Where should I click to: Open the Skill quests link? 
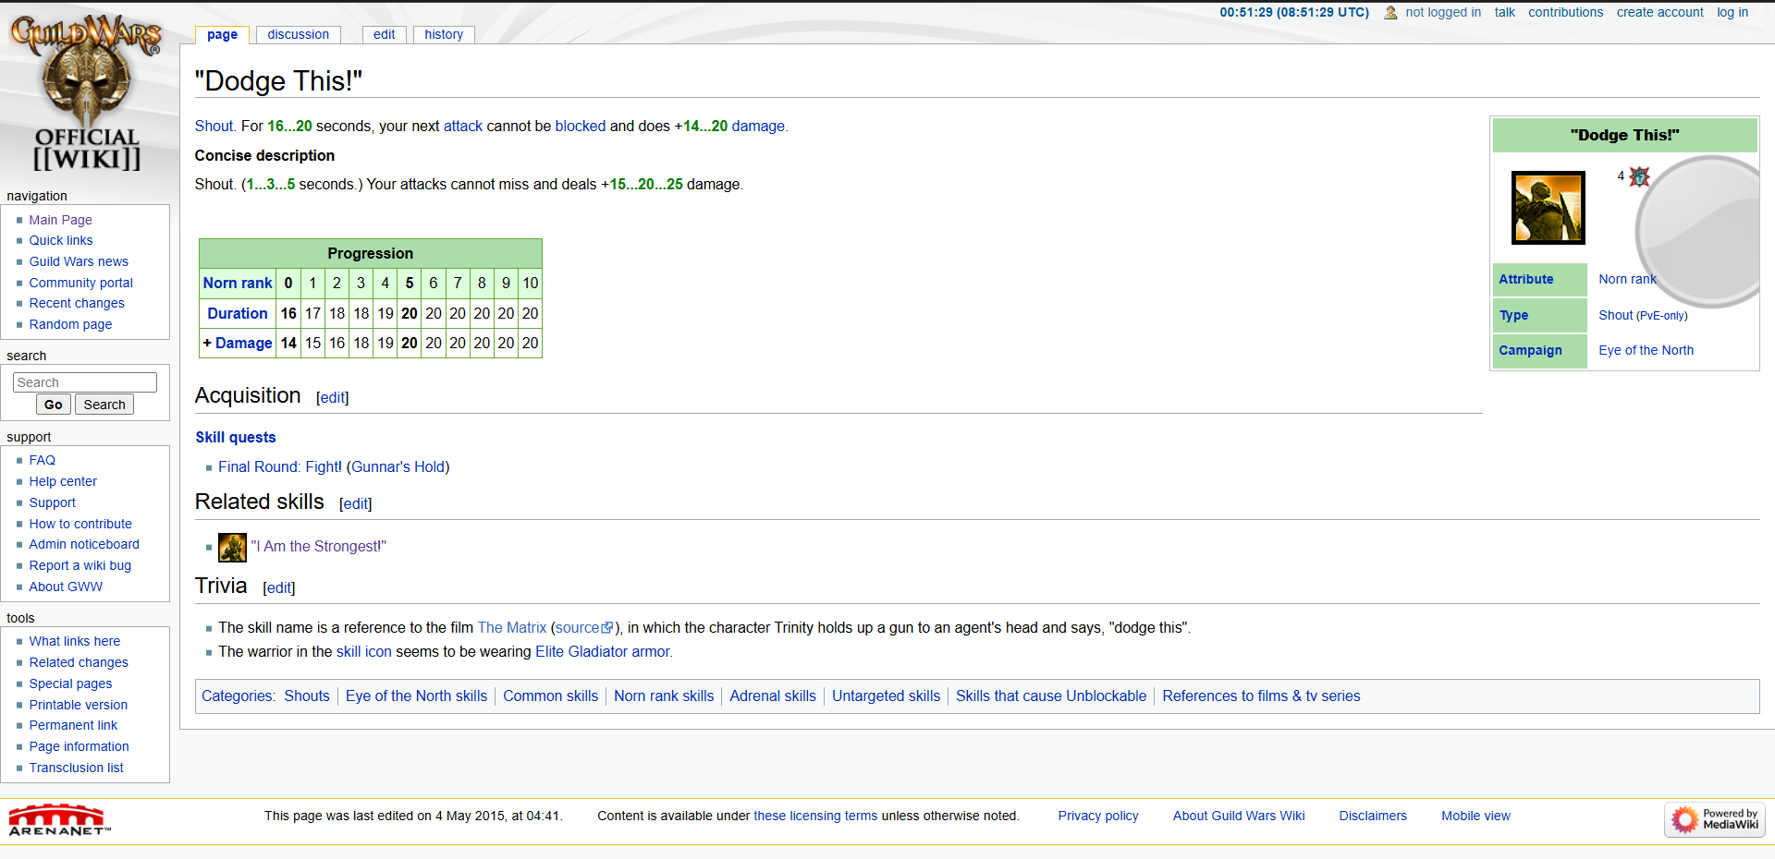[x=236, y=437]
